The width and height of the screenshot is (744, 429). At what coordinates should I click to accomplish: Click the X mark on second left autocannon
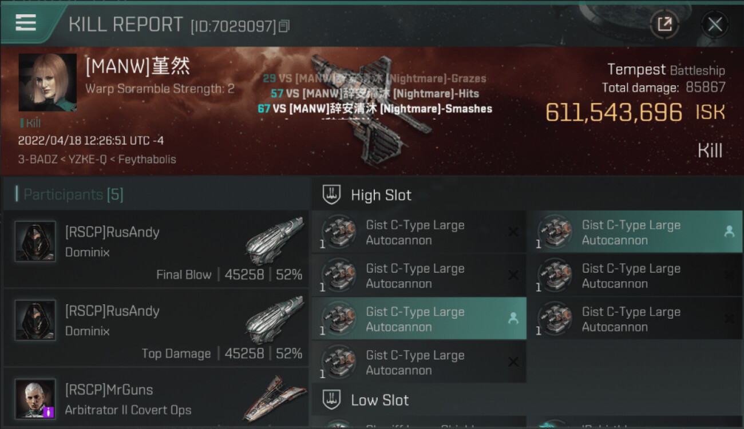(513, 275)
